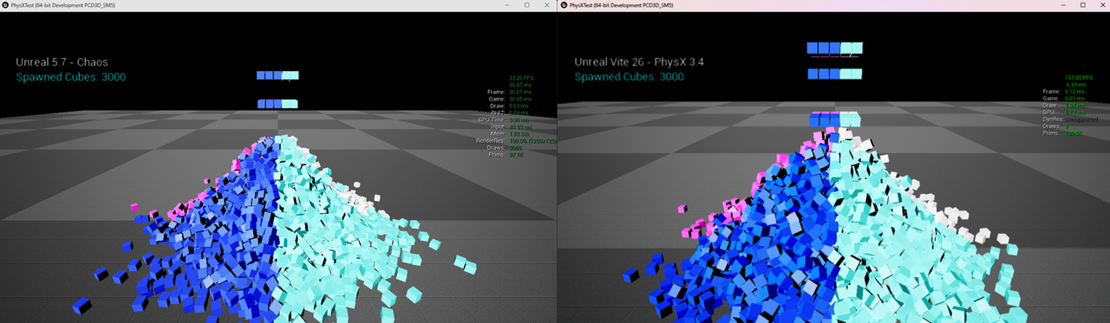The width and height of the screenshot is (1110, 323).
Task: Click the Prims 37.1K stat in left window
Action: 506,155
